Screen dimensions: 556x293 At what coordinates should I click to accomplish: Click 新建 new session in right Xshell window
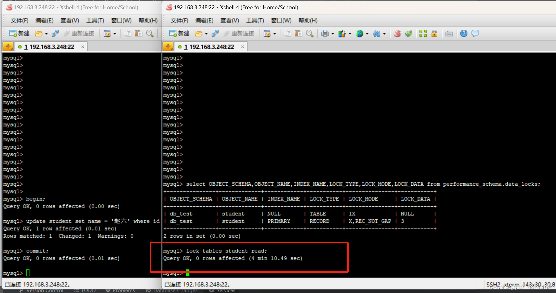(x=179, y=33)
